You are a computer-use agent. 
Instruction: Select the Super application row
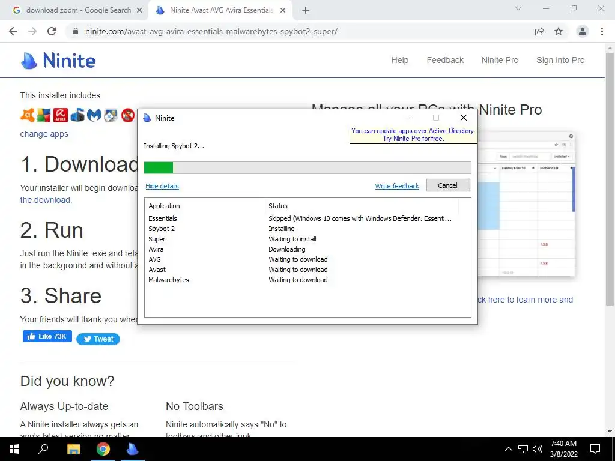pyautogui.click(x=307, y=239)
